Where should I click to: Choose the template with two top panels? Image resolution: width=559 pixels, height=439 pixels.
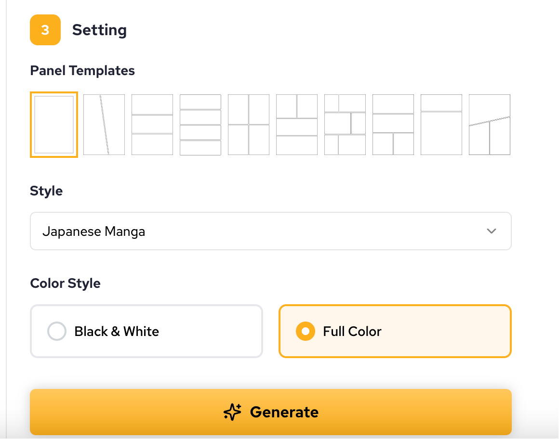297,124
